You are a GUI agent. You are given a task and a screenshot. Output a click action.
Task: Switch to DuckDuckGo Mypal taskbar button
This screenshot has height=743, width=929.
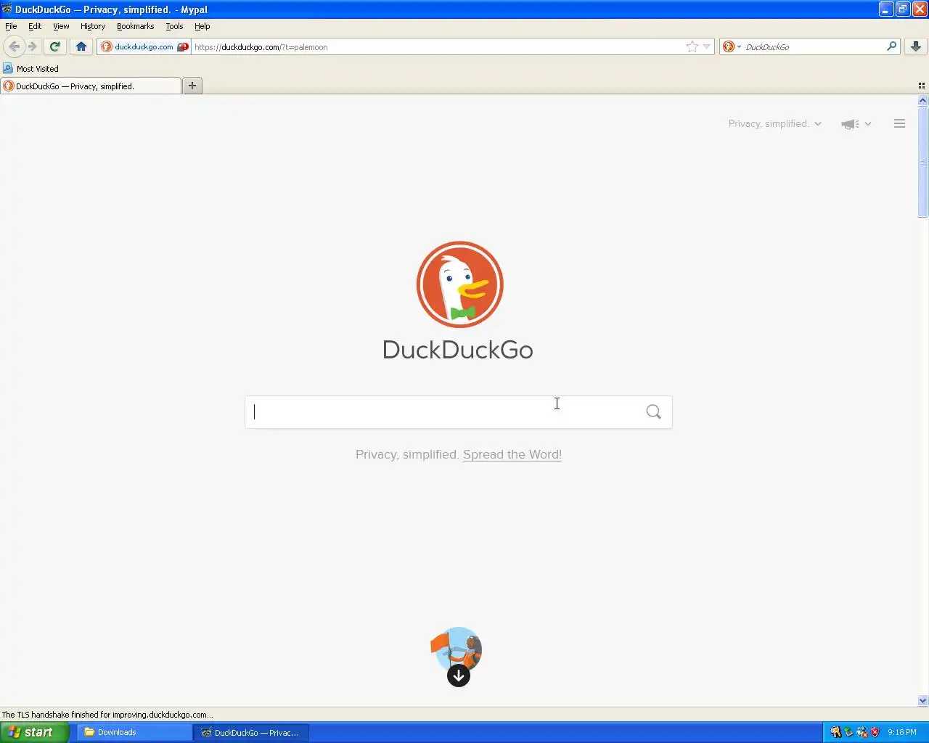point(253,732)
